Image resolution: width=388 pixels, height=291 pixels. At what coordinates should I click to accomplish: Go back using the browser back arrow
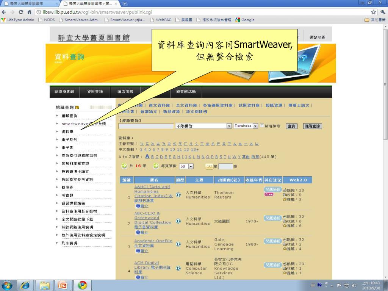coord(4,12)
